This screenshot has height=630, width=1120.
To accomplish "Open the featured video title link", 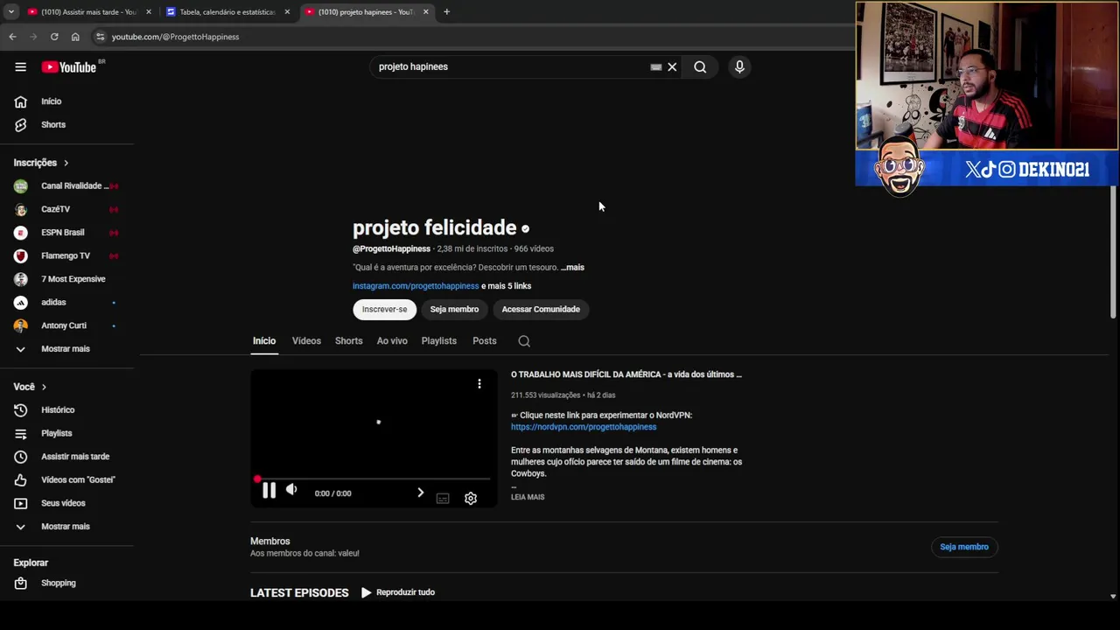I will point(626,374).
